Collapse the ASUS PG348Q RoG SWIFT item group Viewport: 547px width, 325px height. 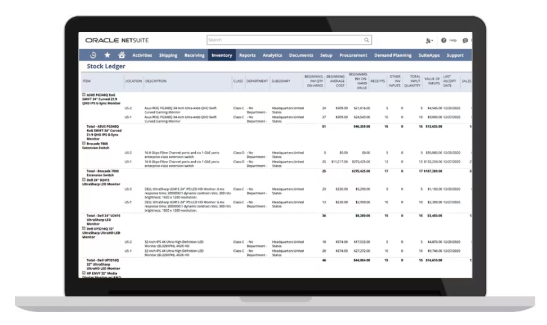pyautogui.click(x=84, y=94)
